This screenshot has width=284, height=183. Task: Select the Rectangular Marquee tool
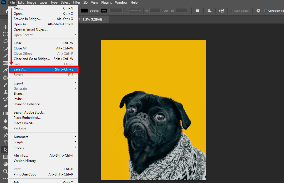pos(5,34)
